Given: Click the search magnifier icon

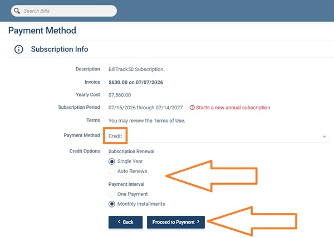Looking at the screenshot, I should click(17, 11).
